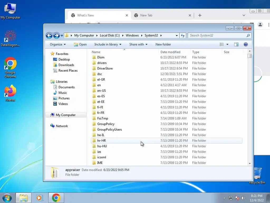Open the More options view dropdown arrow
Image resolution: width=270 pixels, height=203 pixels.
(x=227, y=44)
